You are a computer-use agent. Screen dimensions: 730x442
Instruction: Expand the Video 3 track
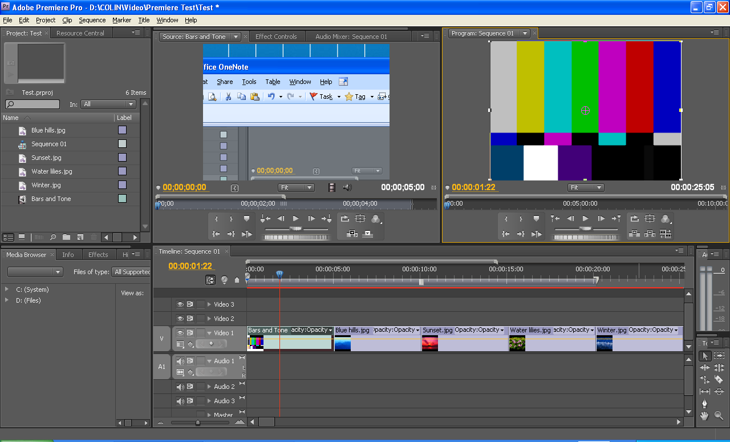pos(209,304)
